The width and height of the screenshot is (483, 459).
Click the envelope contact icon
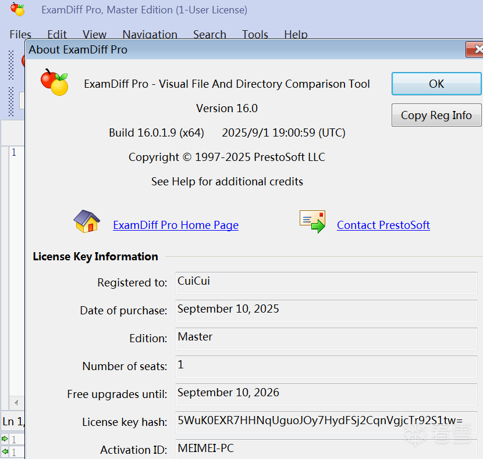tap(312, 221)
